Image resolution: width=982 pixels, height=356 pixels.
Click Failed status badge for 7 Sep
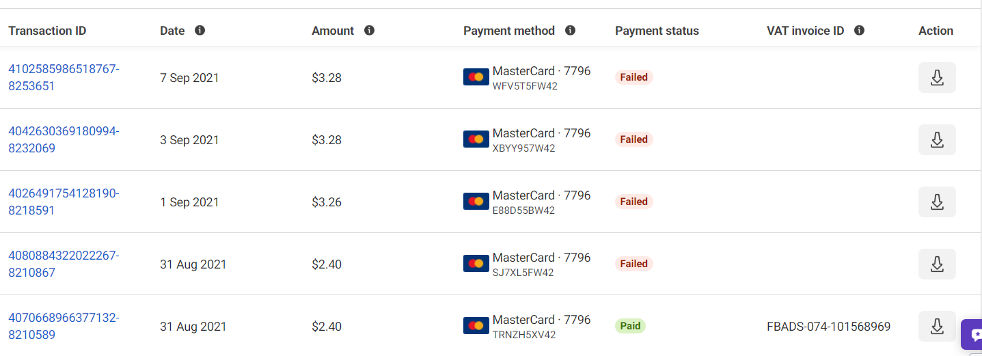633,77
